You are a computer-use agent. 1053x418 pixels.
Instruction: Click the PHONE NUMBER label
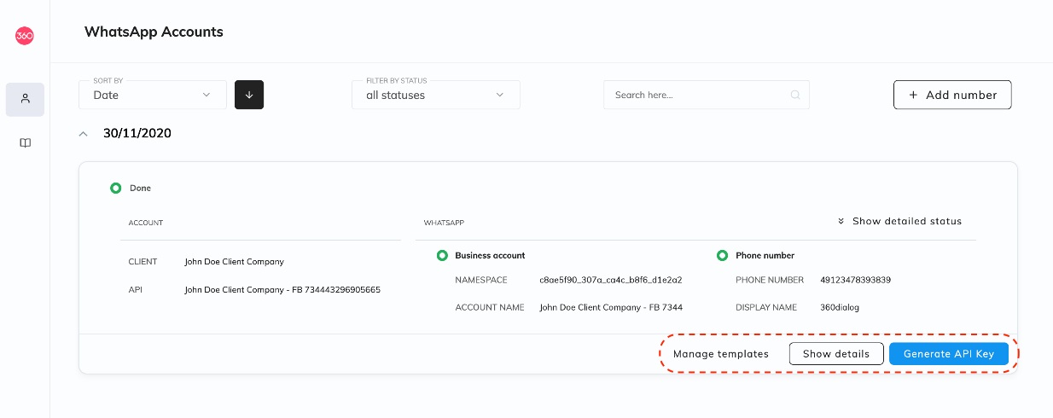click(770, 280)
